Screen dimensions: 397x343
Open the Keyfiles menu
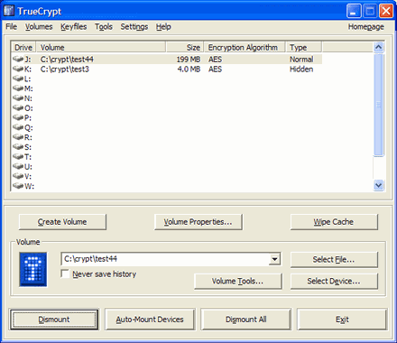point(74,27)
